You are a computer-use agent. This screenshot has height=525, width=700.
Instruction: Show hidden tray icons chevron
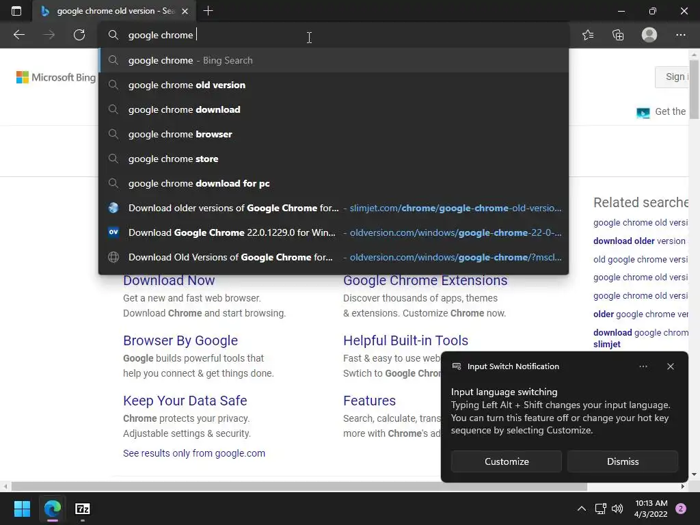581,509
